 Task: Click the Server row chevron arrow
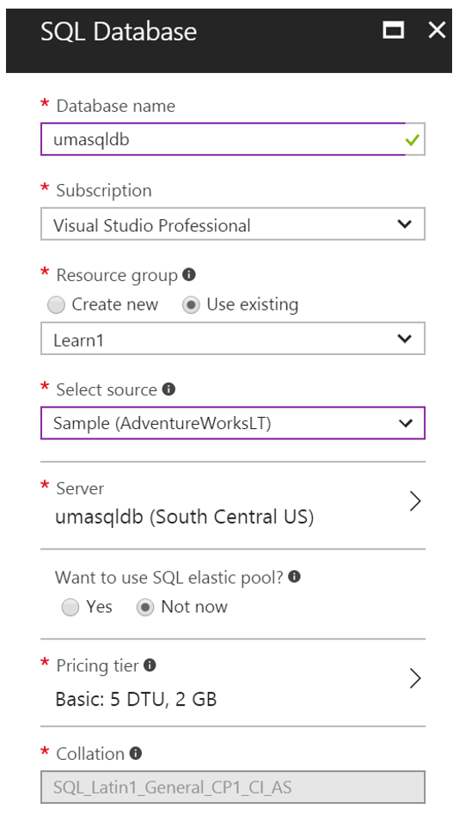(x=415, y=501)
